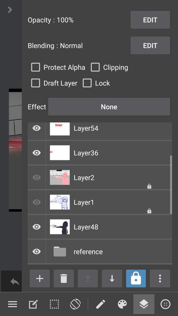This screenshot has height=316, width=178.
Task: Delete layer using the trash icon
Action: point(64,279)
